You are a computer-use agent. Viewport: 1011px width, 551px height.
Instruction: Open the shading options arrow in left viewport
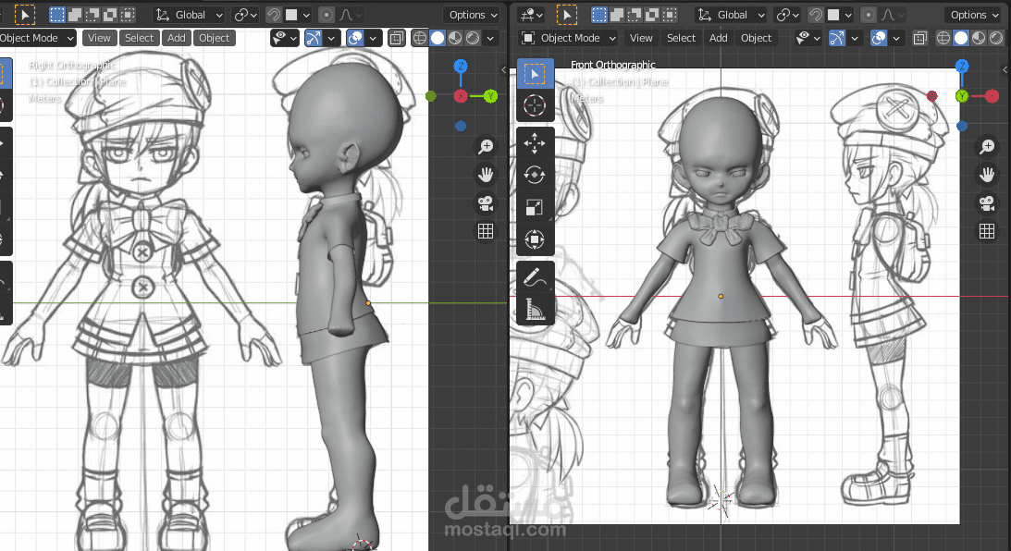click(x=490, y=38)
